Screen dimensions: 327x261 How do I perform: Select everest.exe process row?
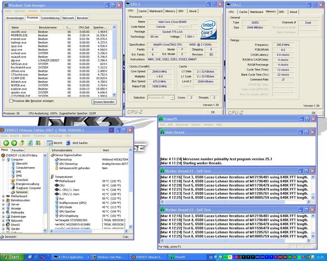[60, 39]
